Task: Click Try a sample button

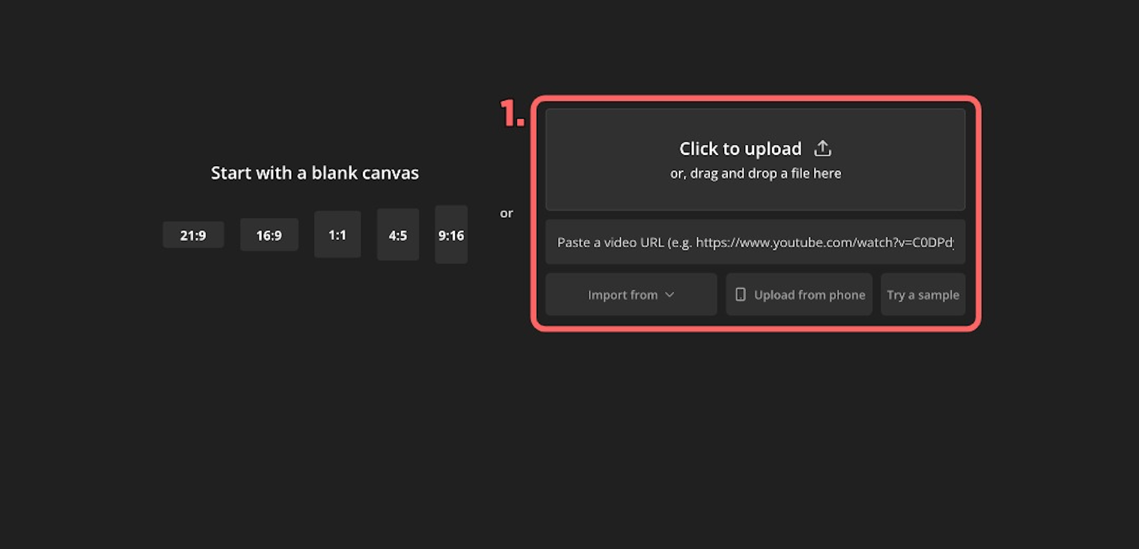Action: (x=923, y=294)
